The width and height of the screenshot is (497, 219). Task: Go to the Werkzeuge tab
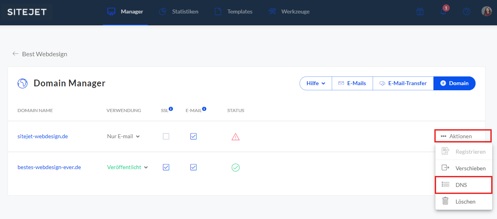click(x=289, y=12)
